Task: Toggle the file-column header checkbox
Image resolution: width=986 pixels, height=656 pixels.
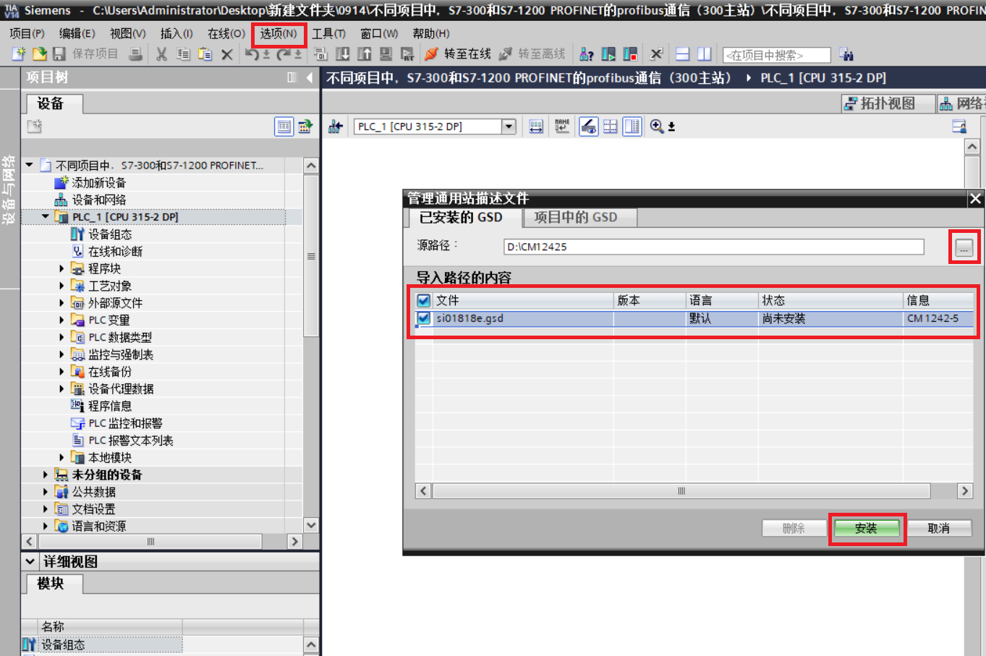Action: [424, 300]
